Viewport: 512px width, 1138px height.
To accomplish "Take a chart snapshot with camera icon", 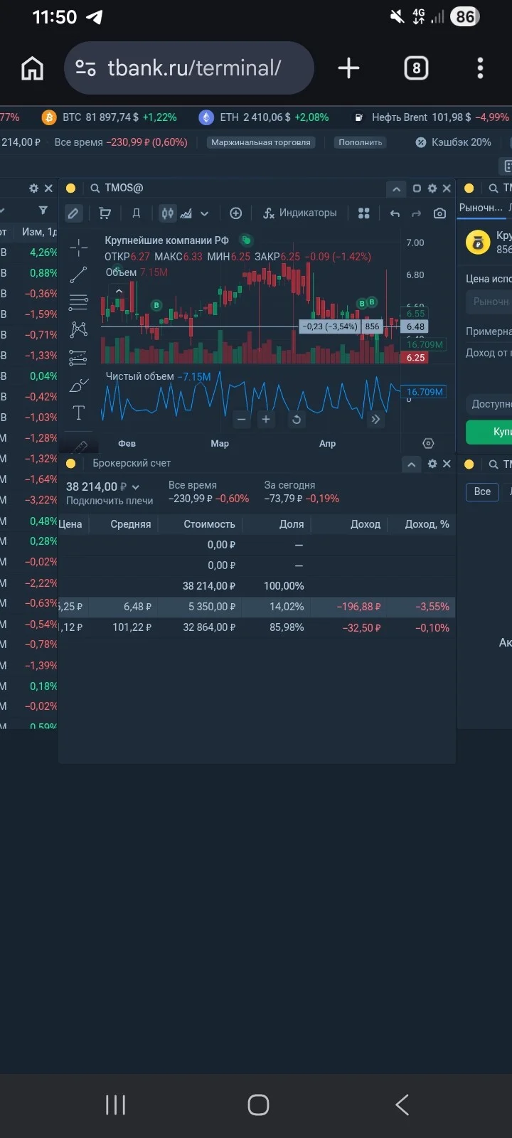I will [439, 213].
